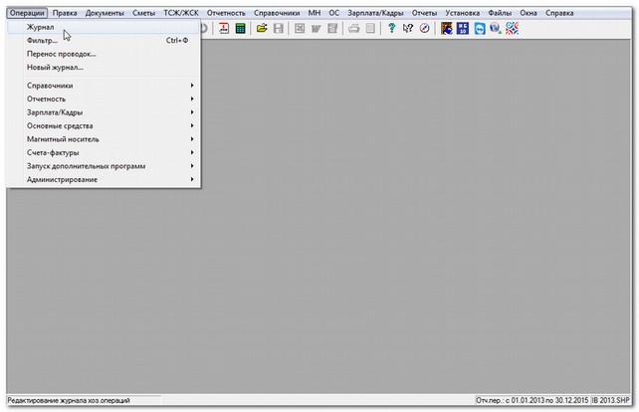Click the partly hidden round icon beside menu

(x=204, y=29)
